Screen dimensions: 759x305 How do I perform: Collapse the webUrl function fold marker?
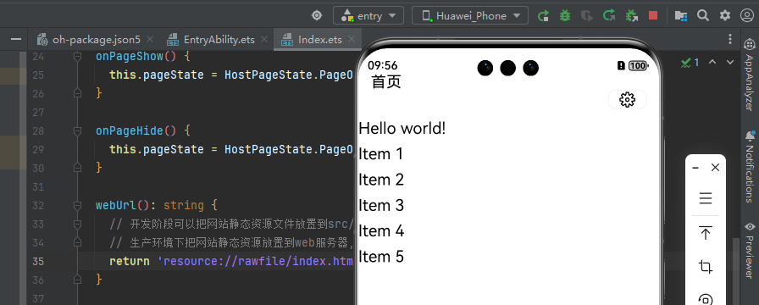click(77, 205)
